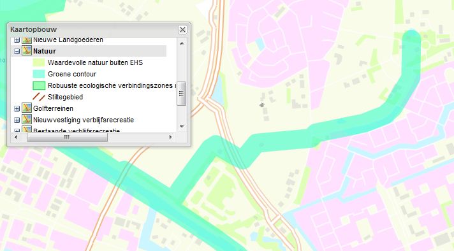Click Waardevolle natuur buiten EHS swatch

(39, 62)
